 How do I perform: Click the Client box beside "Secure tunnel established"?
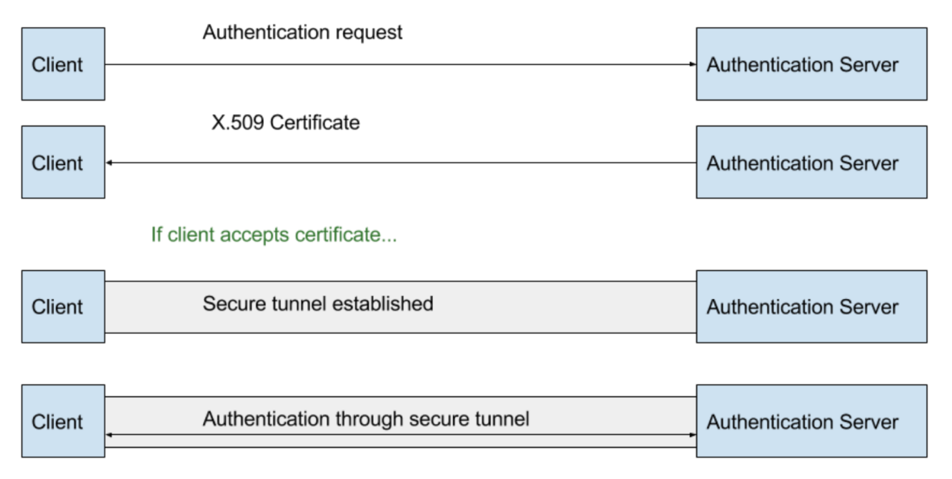(x=63, y=306)
